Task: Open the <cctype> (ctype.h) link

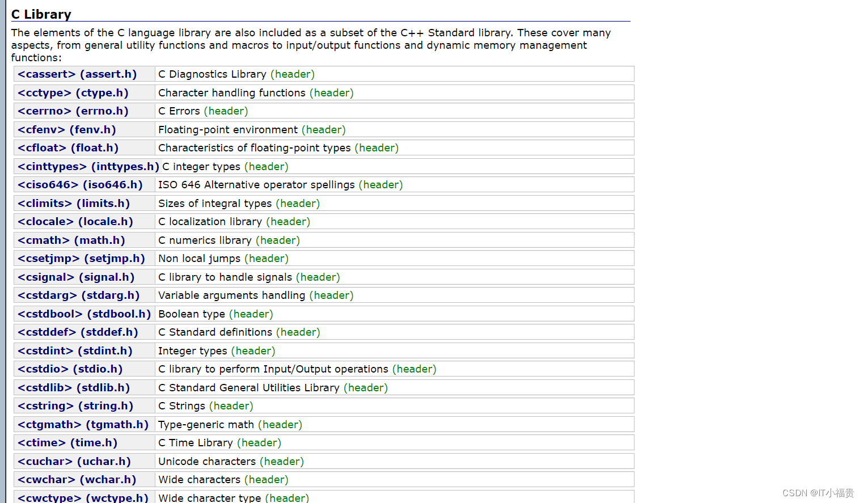Action: pyautogui.click(x=73, y=92)
